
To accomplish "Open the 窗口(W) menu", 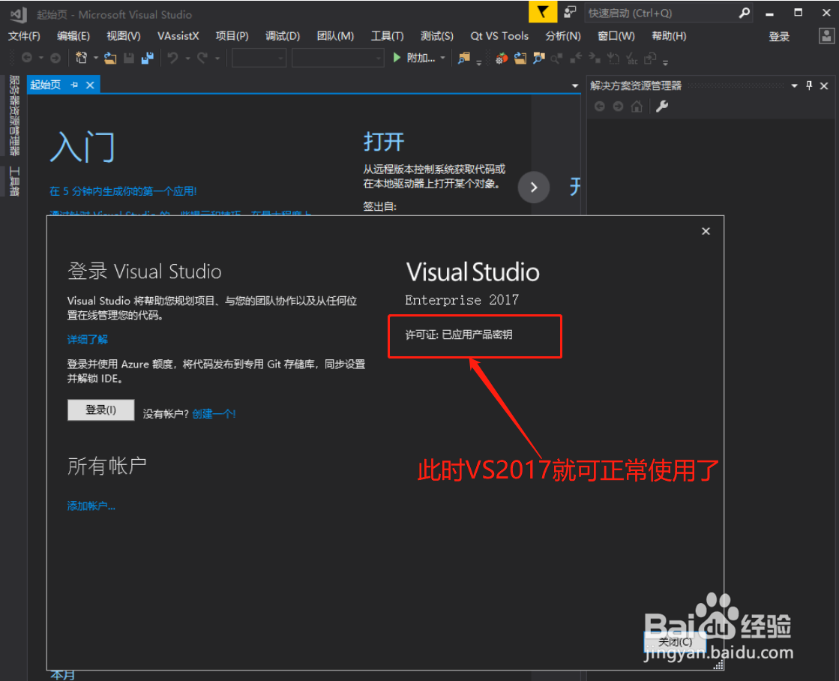I will click(x=616, y=36).
